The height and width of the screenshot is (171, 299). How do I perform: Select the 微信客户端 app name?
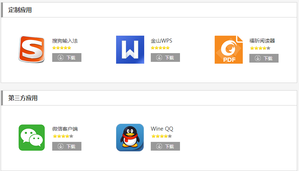point(65,129)
